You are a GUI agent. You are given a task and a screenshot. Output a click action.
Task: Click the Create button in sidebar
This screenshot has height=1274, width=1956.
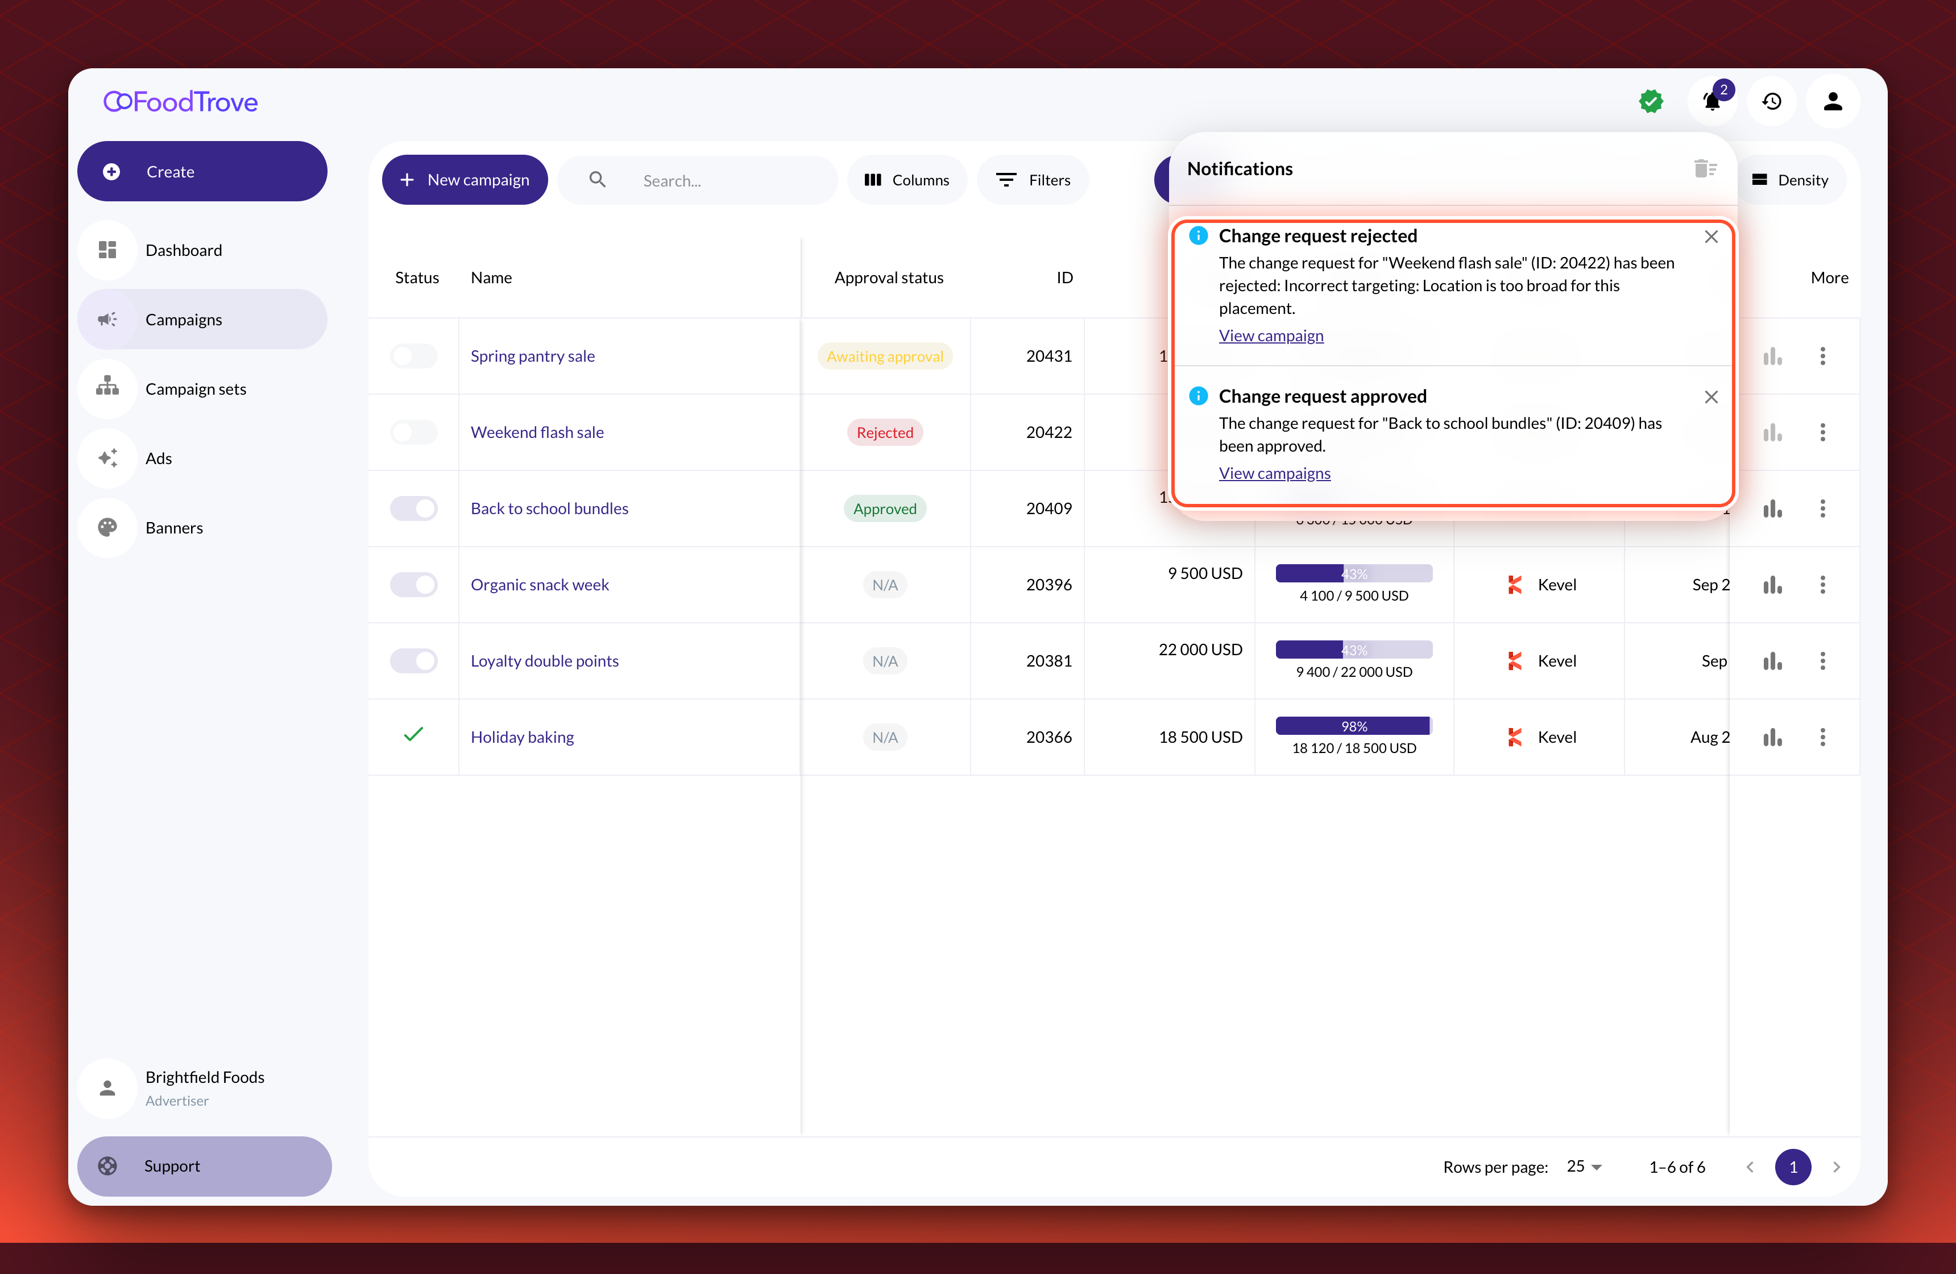[x=202, y=171]
